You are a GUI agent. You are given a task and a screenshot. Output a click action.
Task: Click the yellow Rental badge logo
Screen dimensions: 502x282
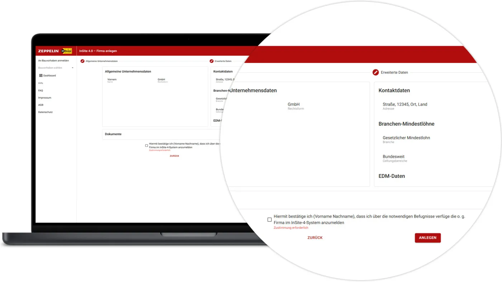coord(67,51)
